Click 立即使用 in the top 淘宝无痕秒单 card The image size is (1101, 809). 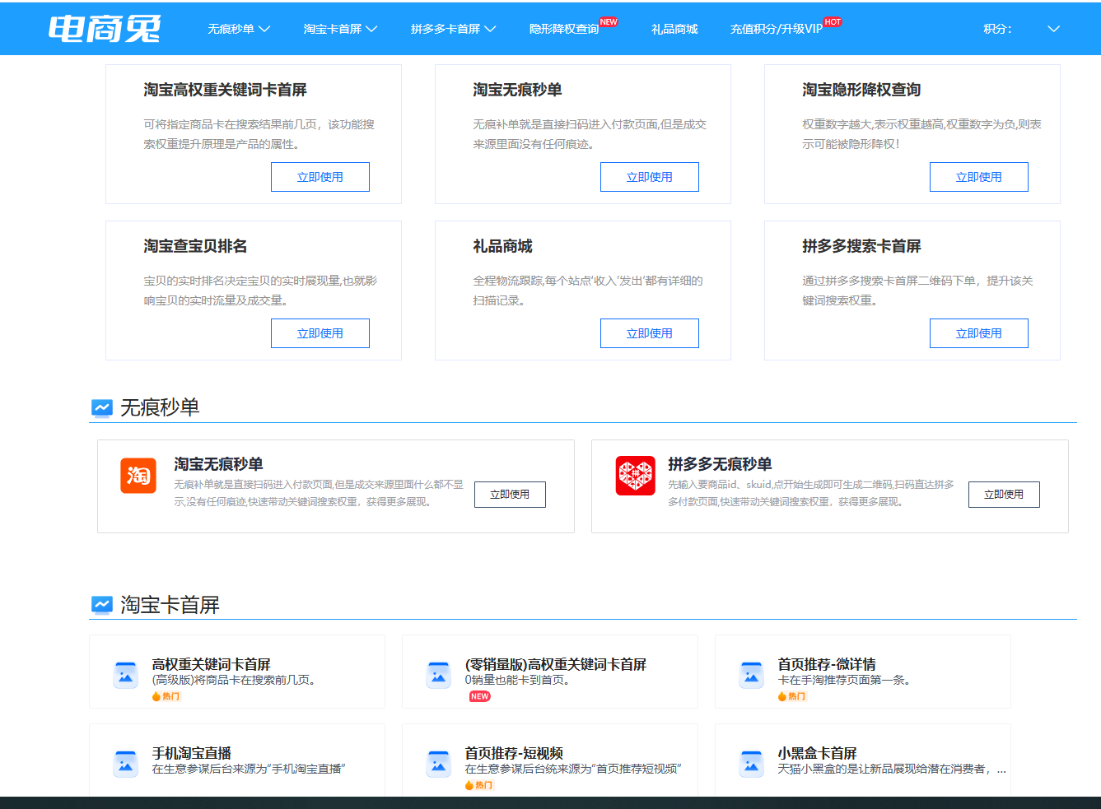click(x=650, y=177)
